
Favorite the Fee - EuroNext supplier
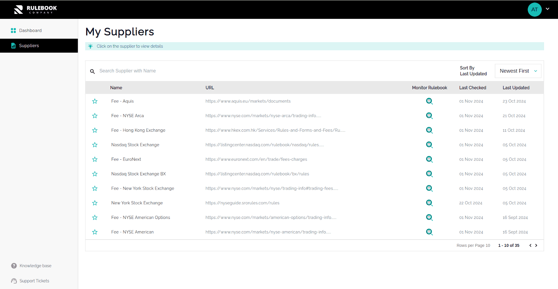tap(95, 159)
